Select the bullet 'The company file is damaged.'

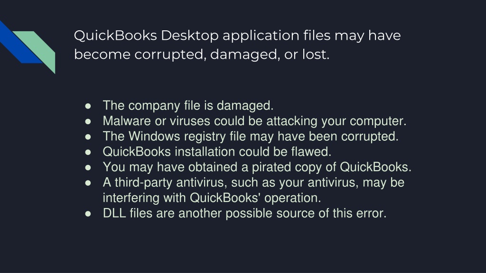[188, 106]
